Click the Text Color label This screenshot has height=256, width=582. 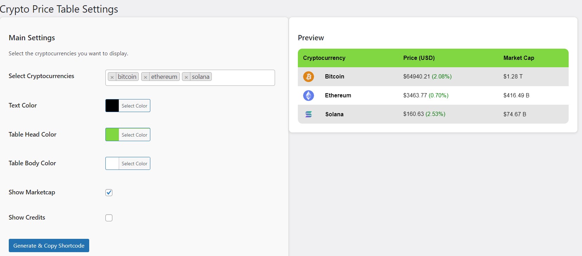click(23, 105)
